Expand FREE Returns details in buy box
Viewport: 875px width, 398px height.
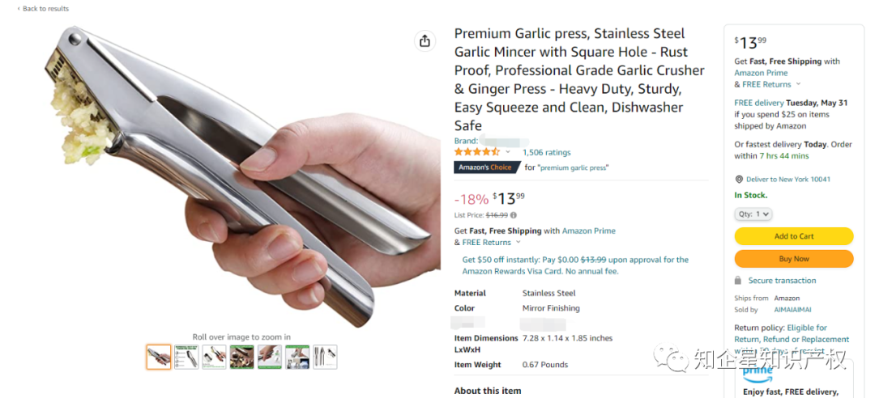point(798,84)
